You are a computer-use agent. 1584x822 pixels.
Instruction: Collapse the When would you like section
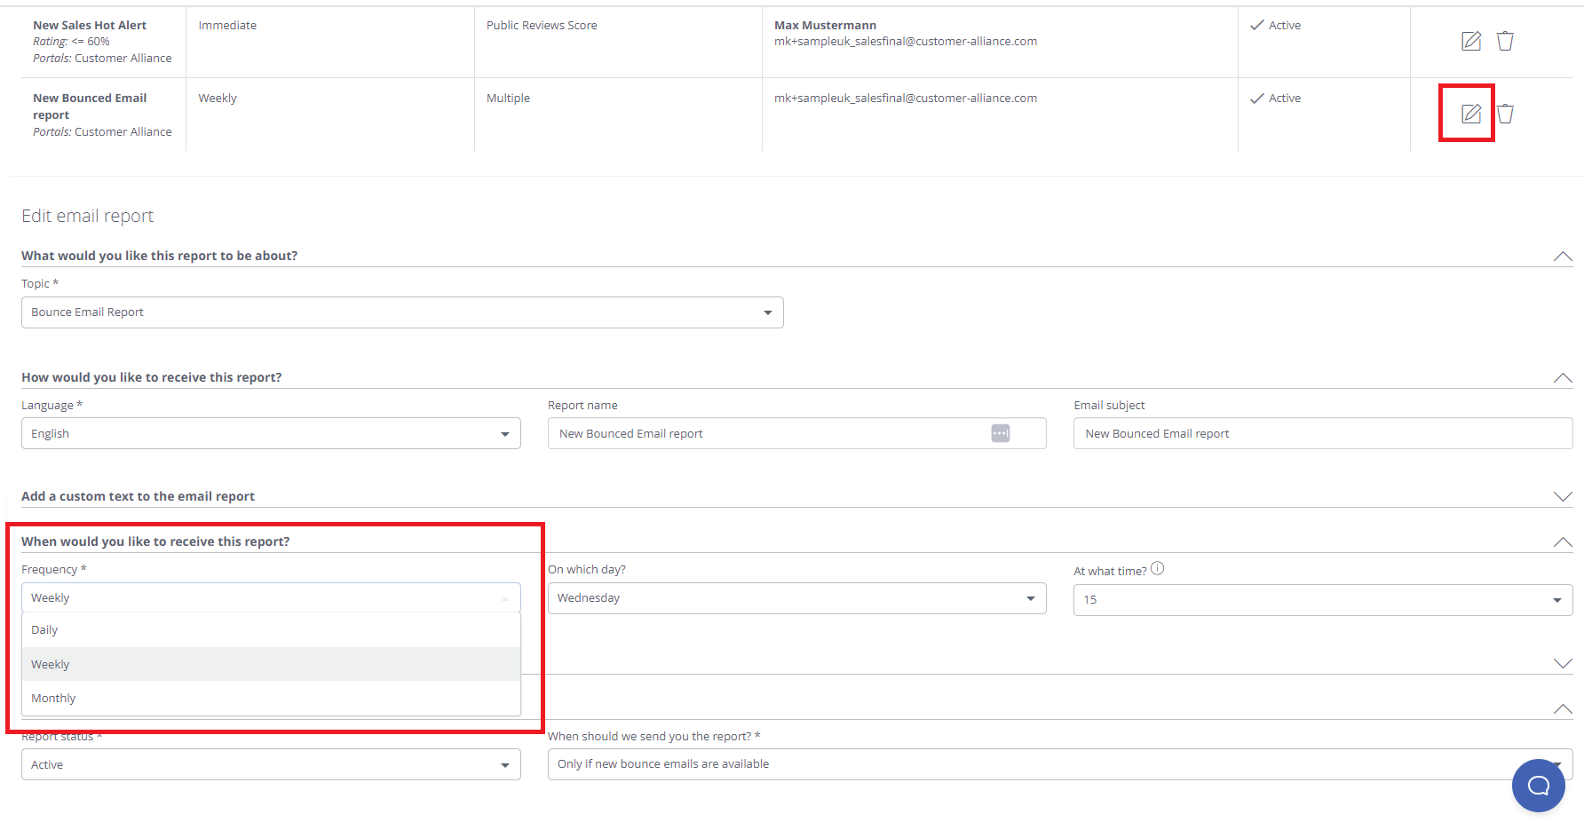(x=1563, y=542)
